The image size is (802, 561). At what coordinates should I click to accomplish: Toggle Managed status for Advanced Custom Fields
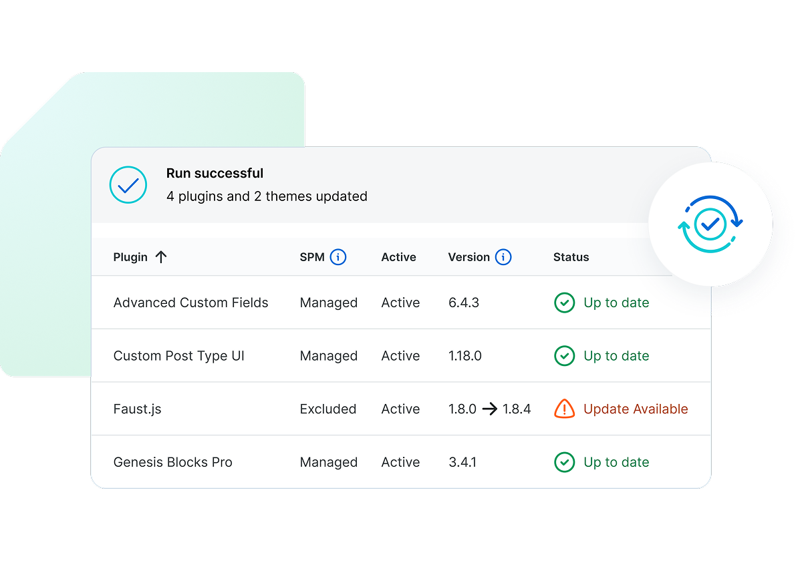329,303
